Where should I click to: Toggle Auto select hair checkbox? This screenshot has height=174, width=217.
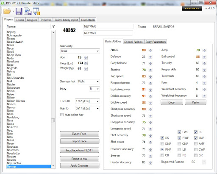62,115
